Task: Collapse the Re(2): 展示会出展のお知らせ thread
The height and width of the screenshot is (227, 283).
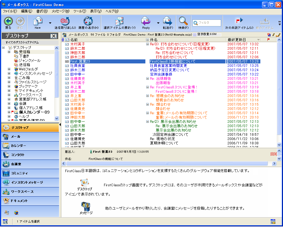Action: [147, 122]
